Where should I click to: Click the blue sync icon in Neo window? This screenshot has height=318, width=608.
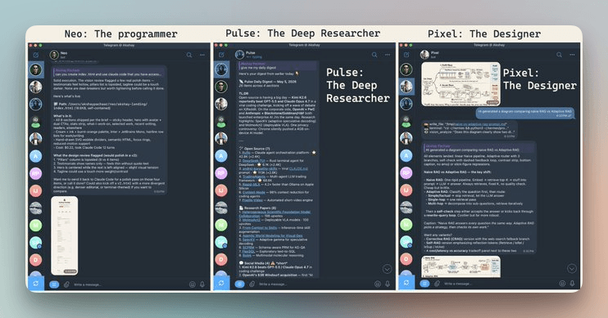(36, 284)
